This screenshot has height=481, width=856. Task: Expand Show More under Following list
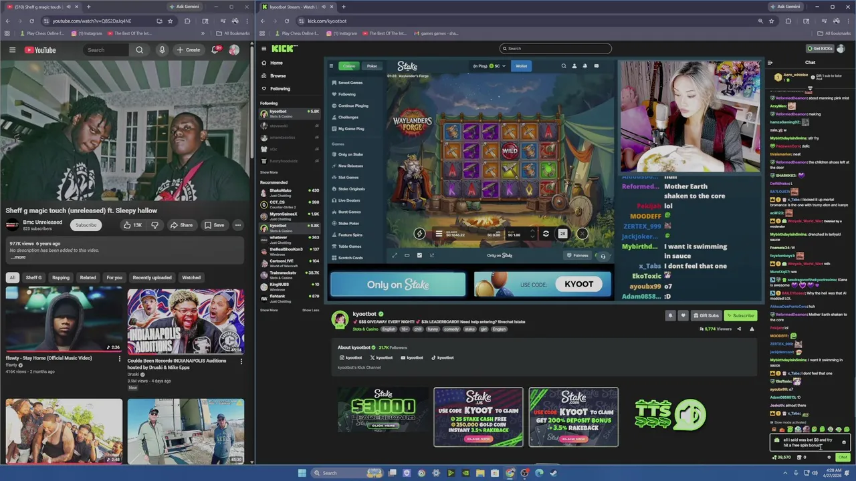269,172
